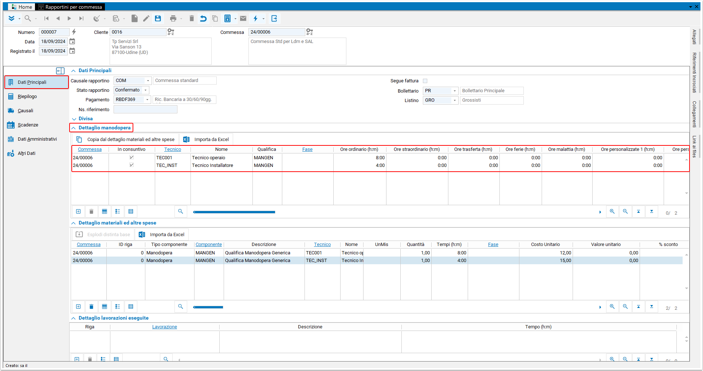Delete record with top toolbar trash icon
This screenshot has width=703, height=371.
pyautogui.click(x=192, y=18)
